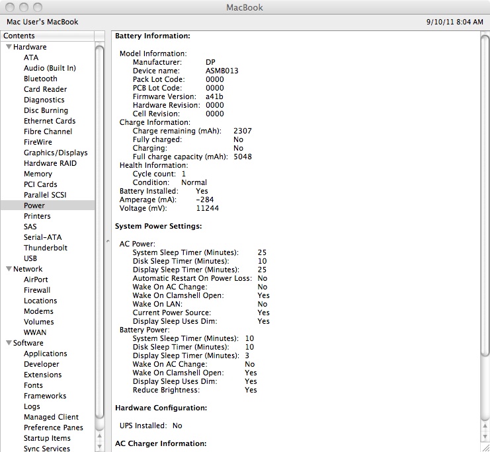490x452 pixels.
Task: Click device name value ASMB013
Action: tap(222, 71)
